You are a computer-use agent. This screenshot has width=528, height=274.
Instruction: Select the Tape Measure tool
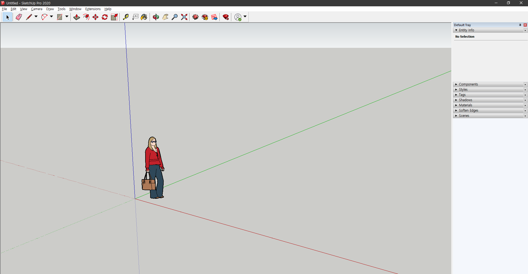(x=126, y=17)
